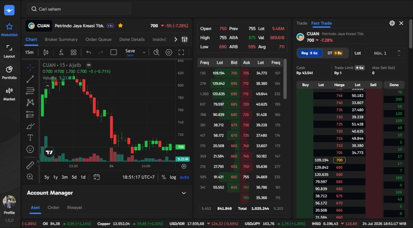This screenshot has width=413, height=228.
Task: Set chart range to 3m
Action: tap(65, 177)
